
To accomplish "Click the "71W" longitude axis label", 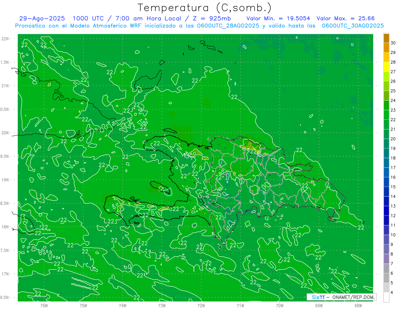I will pyautogui.click(x=240, y=306).
